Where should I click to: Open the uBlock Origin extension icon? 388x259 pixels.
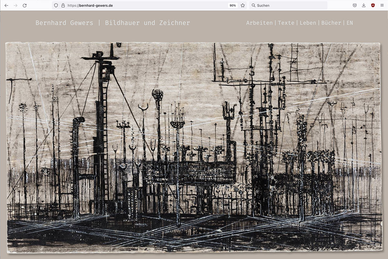[x=373, y=6]
